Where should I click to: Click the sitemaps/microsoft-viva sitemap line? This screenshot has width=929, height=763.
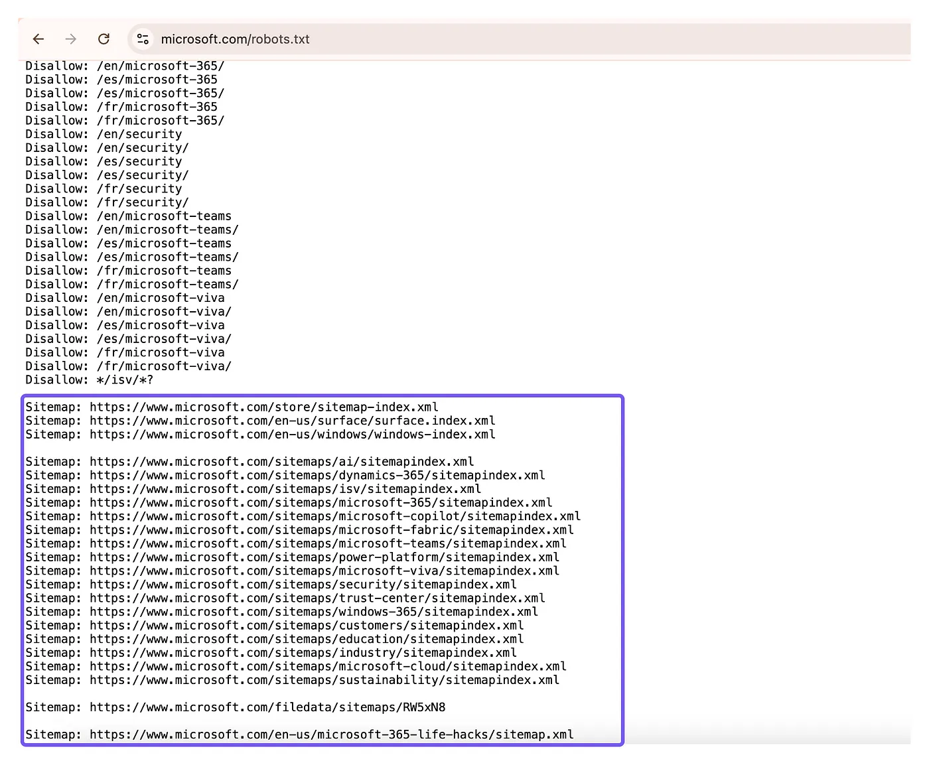pyautogui.click(x=293, y=571)
